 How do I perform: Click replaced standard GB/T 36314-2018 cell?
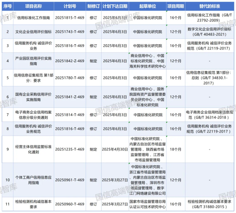[210, 115]
